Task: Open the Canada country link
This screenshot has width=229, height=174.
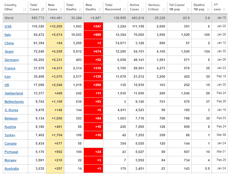Action: coord(10,144)
